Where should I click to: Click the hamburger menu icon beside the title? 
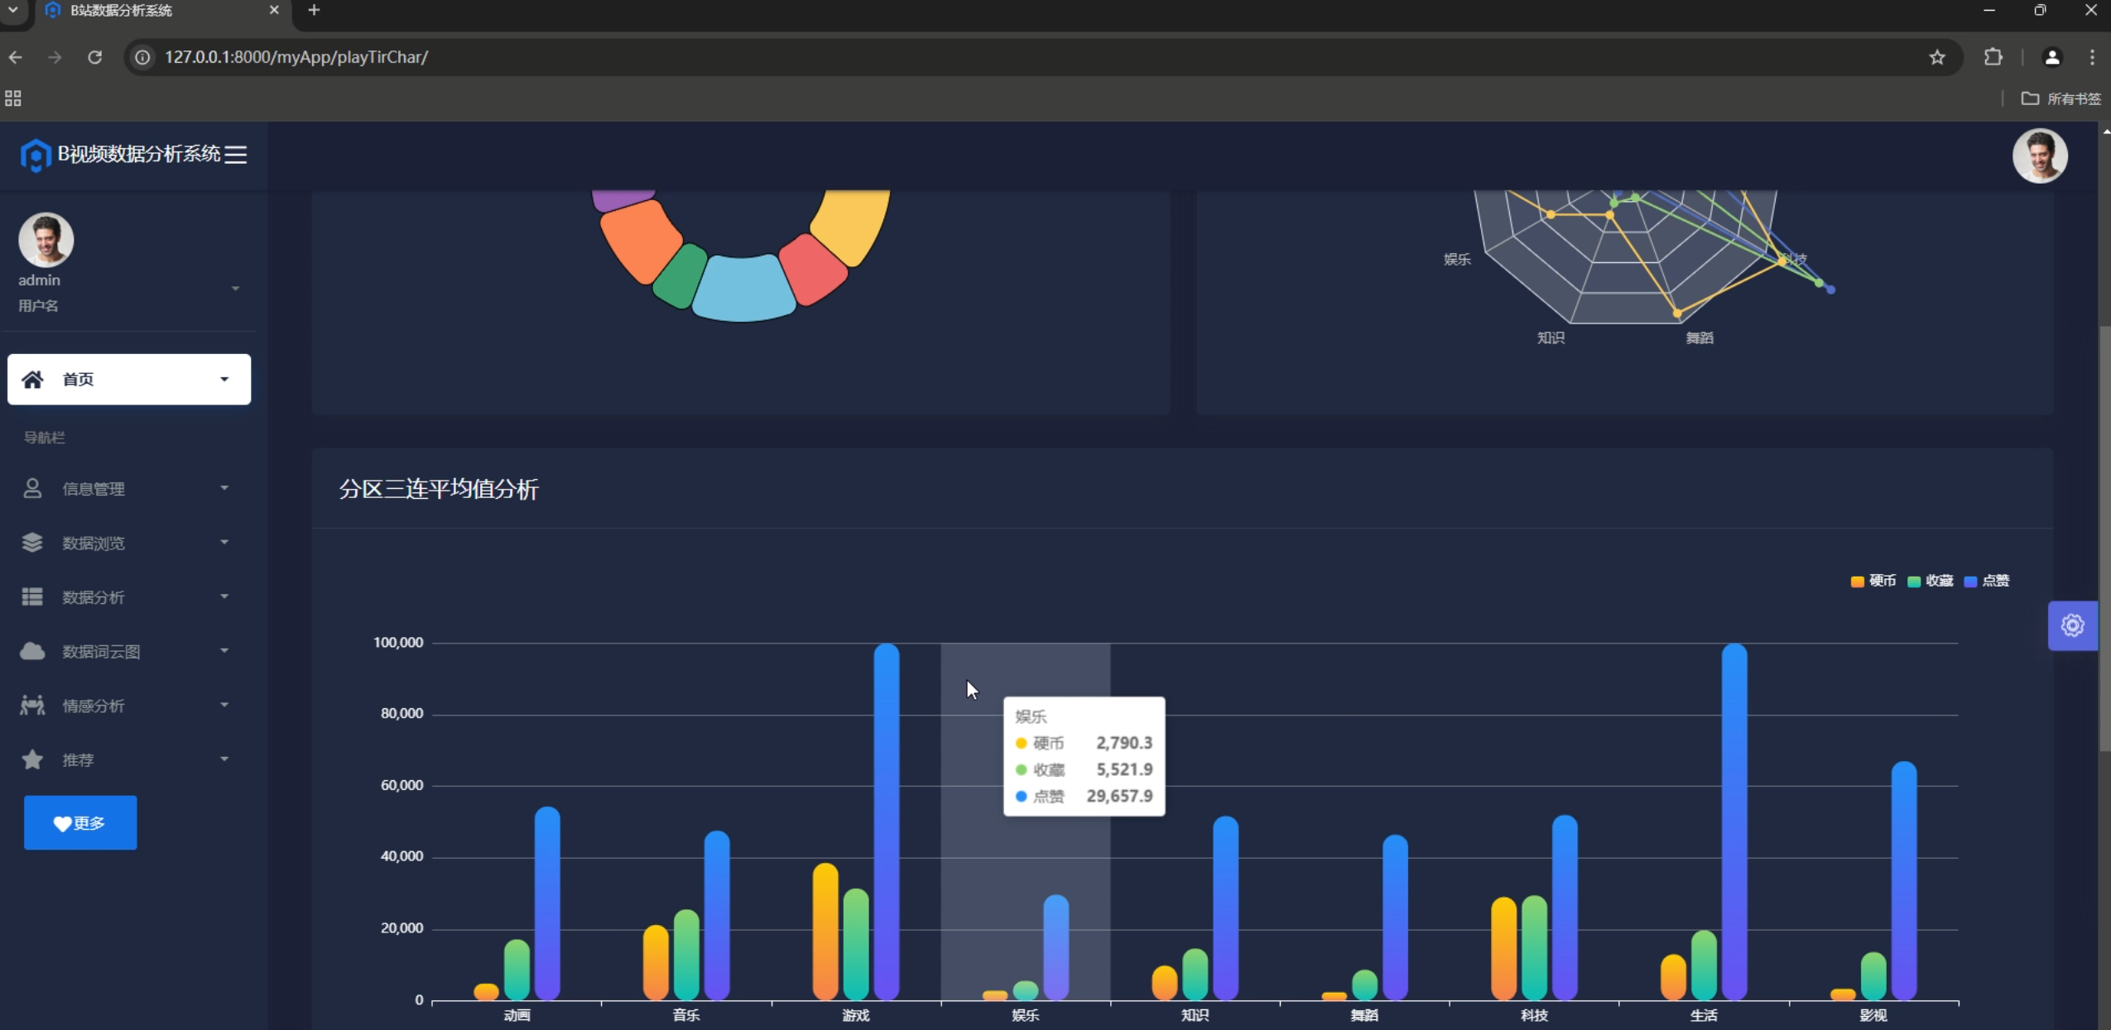[x=236, y=155]
